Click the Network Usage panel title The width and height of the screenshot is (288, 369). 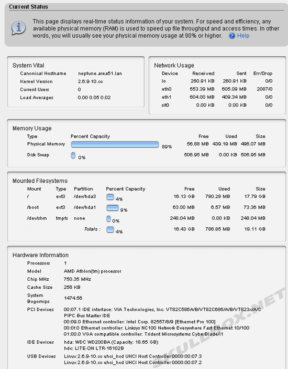click(174, 65)
